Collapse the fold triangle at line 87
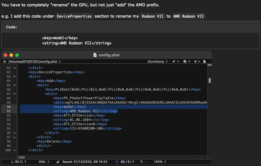Viewport: 261px width, 166px height. coord(14,94)
